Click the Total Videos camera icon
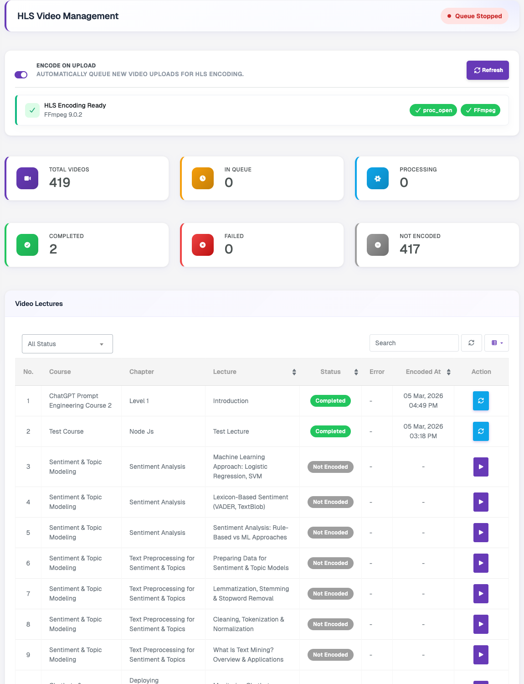The height and width of the screenshot is (684, 524). tap(27, 178)
